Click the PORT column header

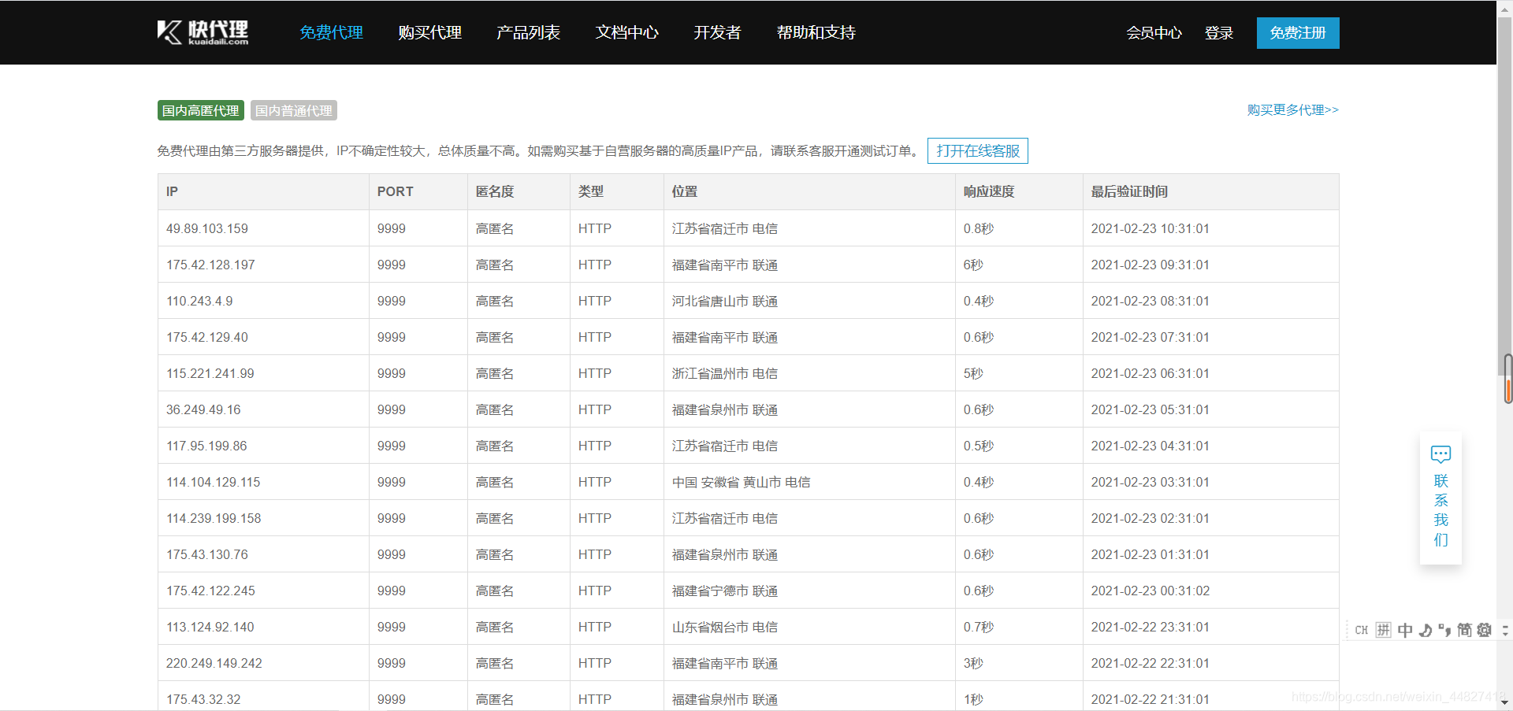point(418,191)
